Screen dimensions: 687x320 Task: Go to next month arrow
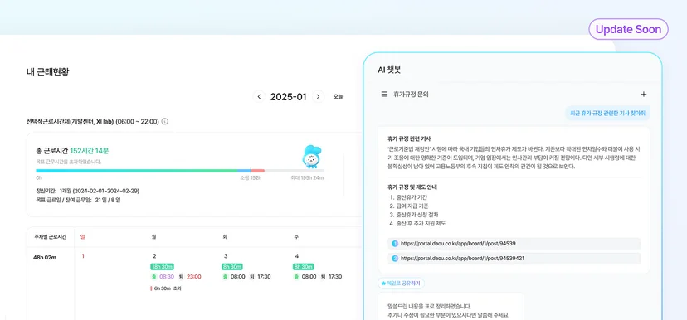(319, 97)
